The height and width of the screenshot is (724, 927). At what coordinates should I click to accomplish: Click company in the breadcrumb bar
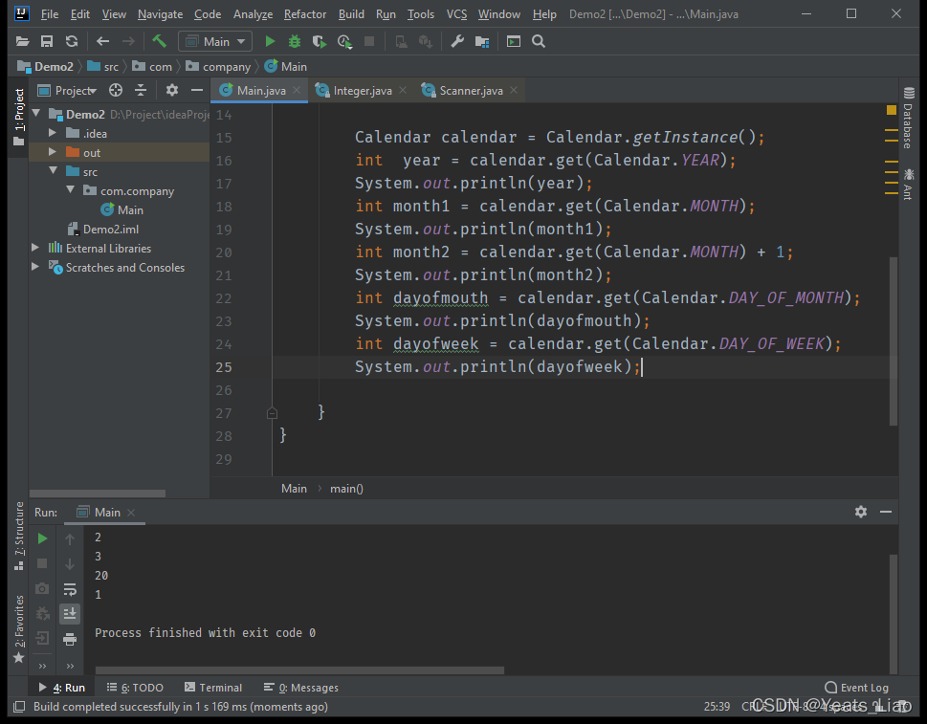218,66
